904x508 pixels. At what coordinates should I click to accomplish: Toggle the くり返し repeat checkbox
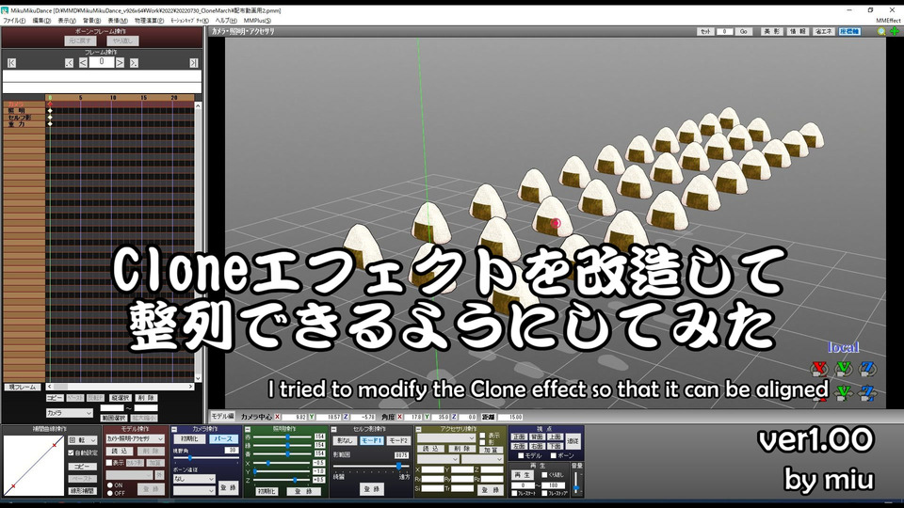pyautogui.click(x=544, y=475)
